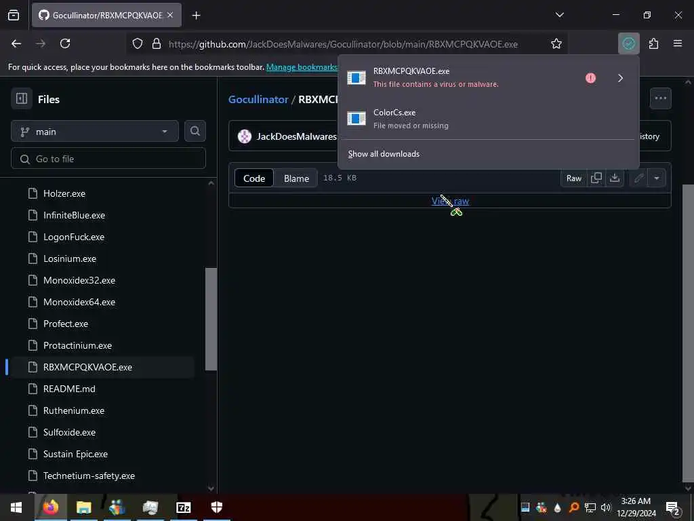Focus the Go to file field
The width and height of the screenshot is (694, 521).
[x=108, y=159]
